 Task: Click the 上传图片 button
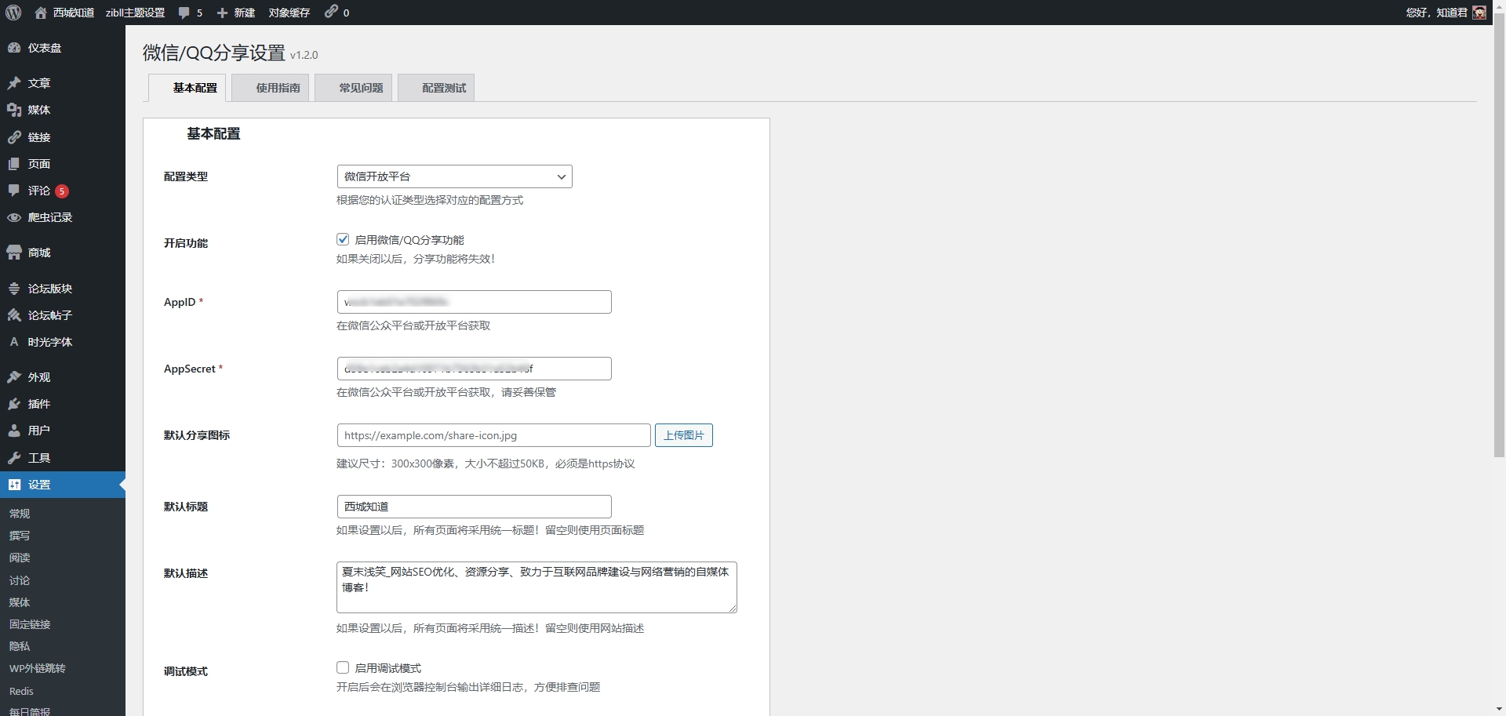683,435
